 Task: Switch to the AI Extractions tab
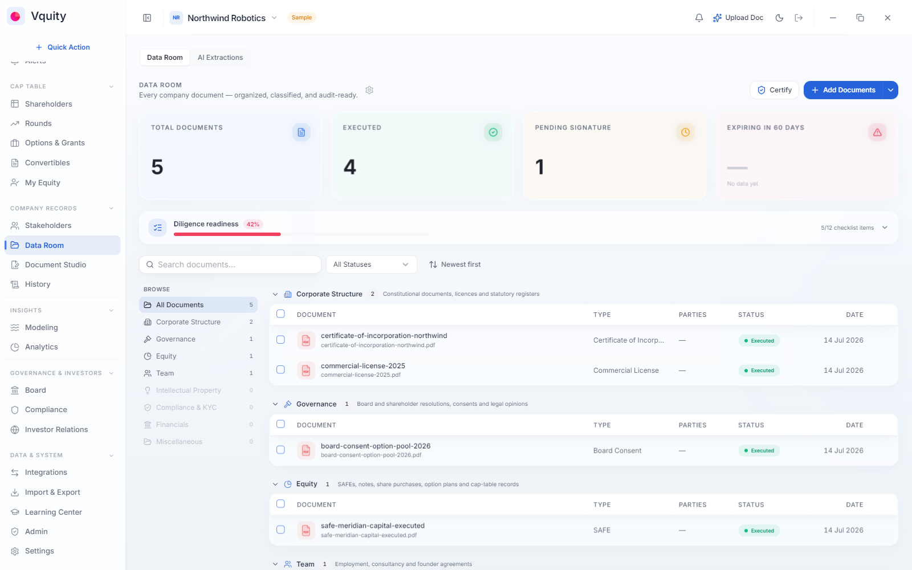pyautogui.click(x=220, y=58)
